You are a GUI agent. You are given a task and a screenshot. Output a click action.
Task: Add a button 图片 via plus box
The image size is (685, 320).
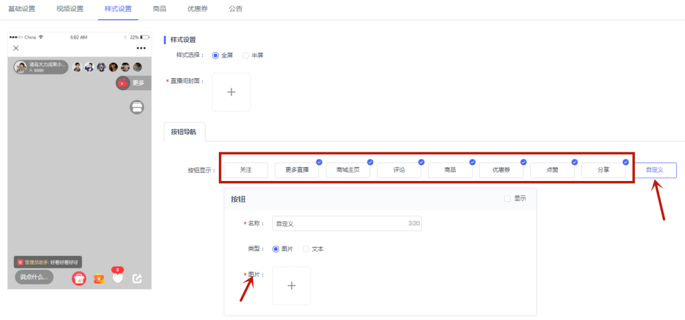[x=291, y=286]
